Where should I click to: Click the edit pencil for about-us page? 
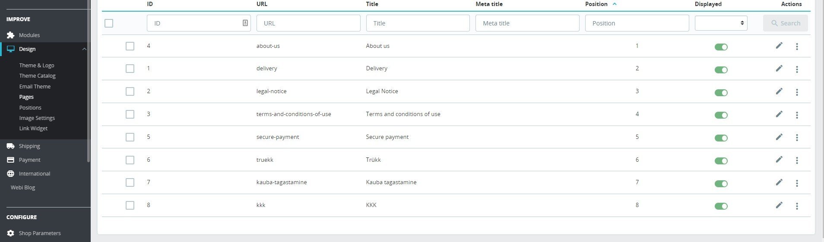[779, 46]
